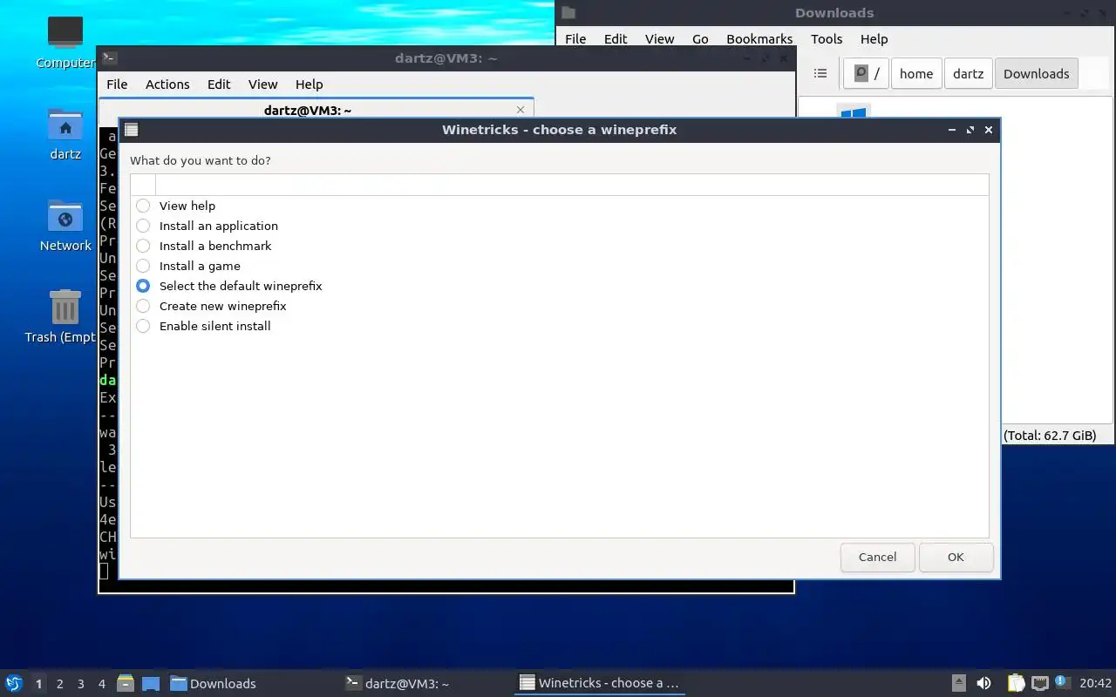1116x697 pixels.
Task: Open the File menu in terminal window
Action: point(117,85)
